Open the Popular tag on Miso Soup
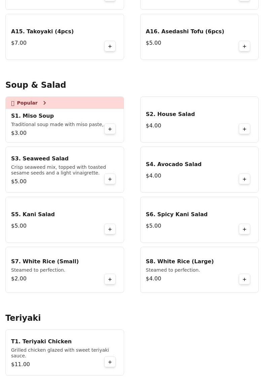The height and width of the screenshot is (388, 264). click(x=27, y=103)
